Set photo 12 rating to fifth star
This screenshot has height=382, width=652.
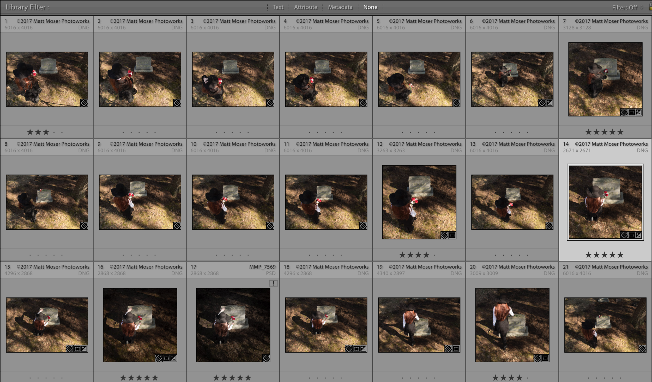434,255
